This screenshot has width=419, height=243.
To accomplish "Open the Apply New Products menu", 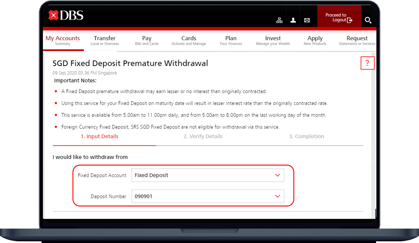I will pos(315,41).
